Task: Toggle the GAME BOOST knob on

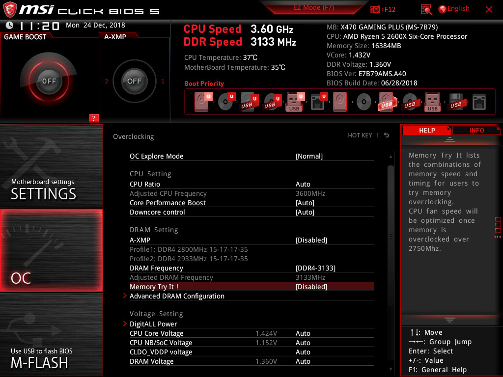Action: [49, 81]
